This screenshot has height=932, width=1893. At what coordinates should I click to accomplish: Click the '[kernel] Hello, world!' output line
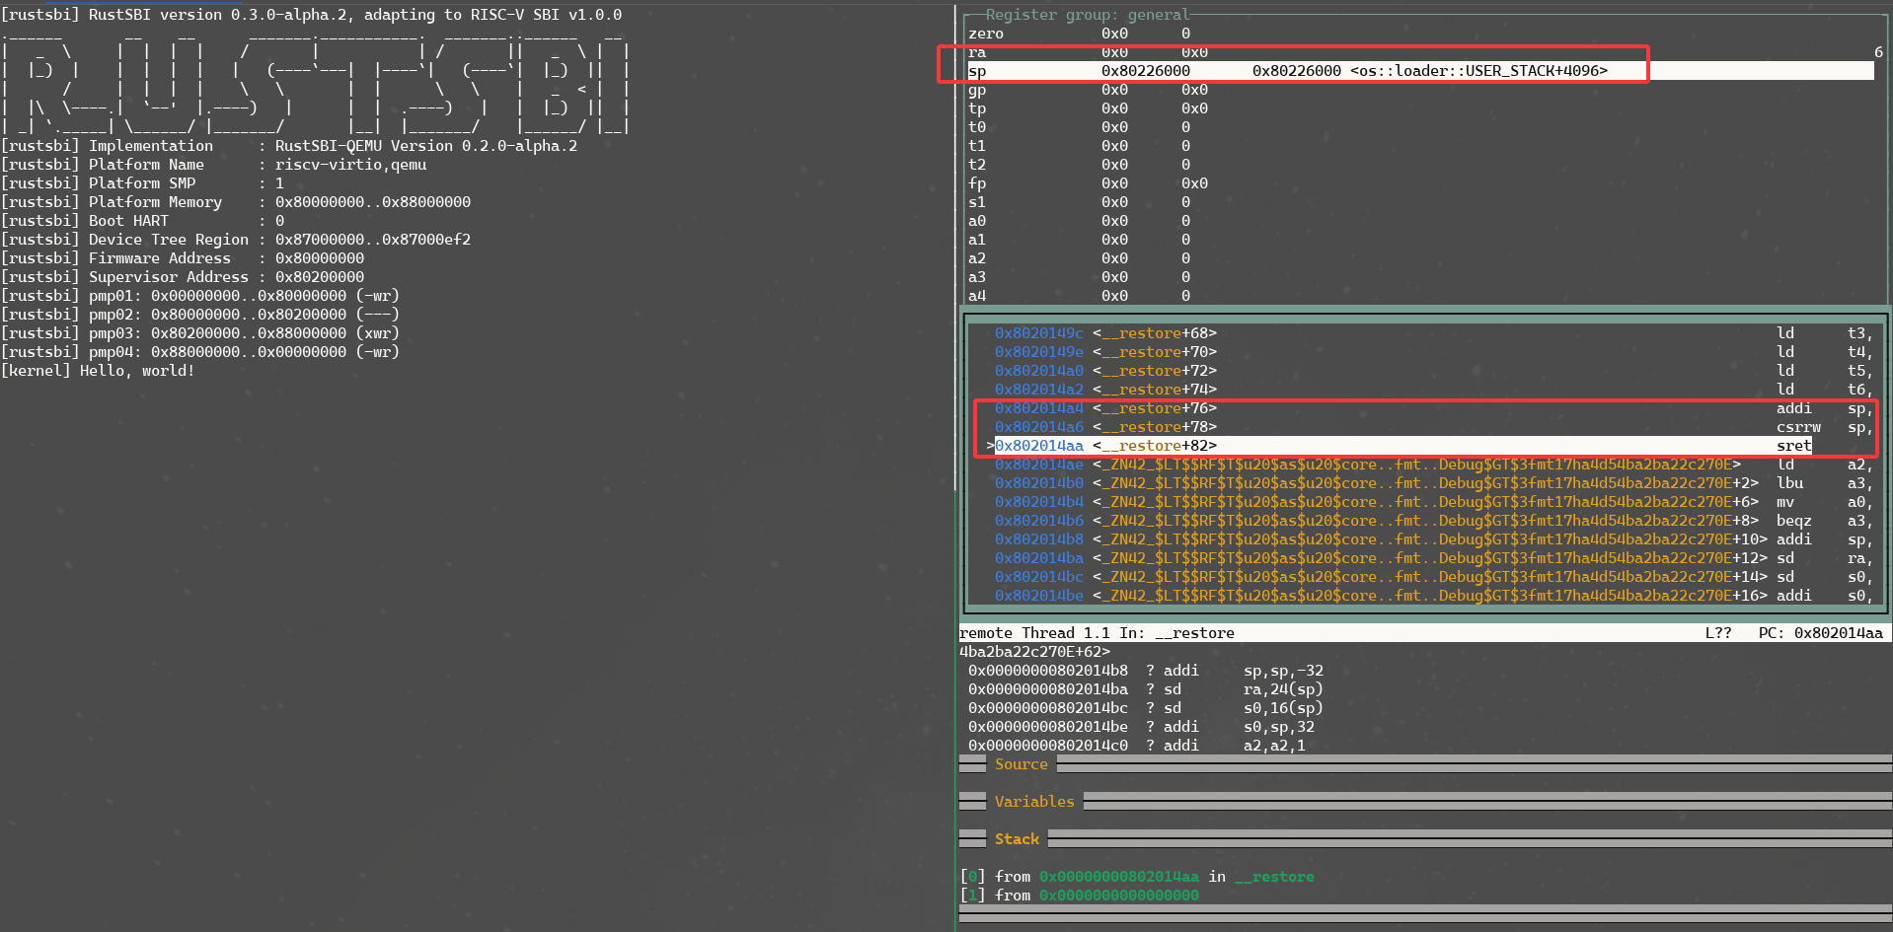[98, 371]
